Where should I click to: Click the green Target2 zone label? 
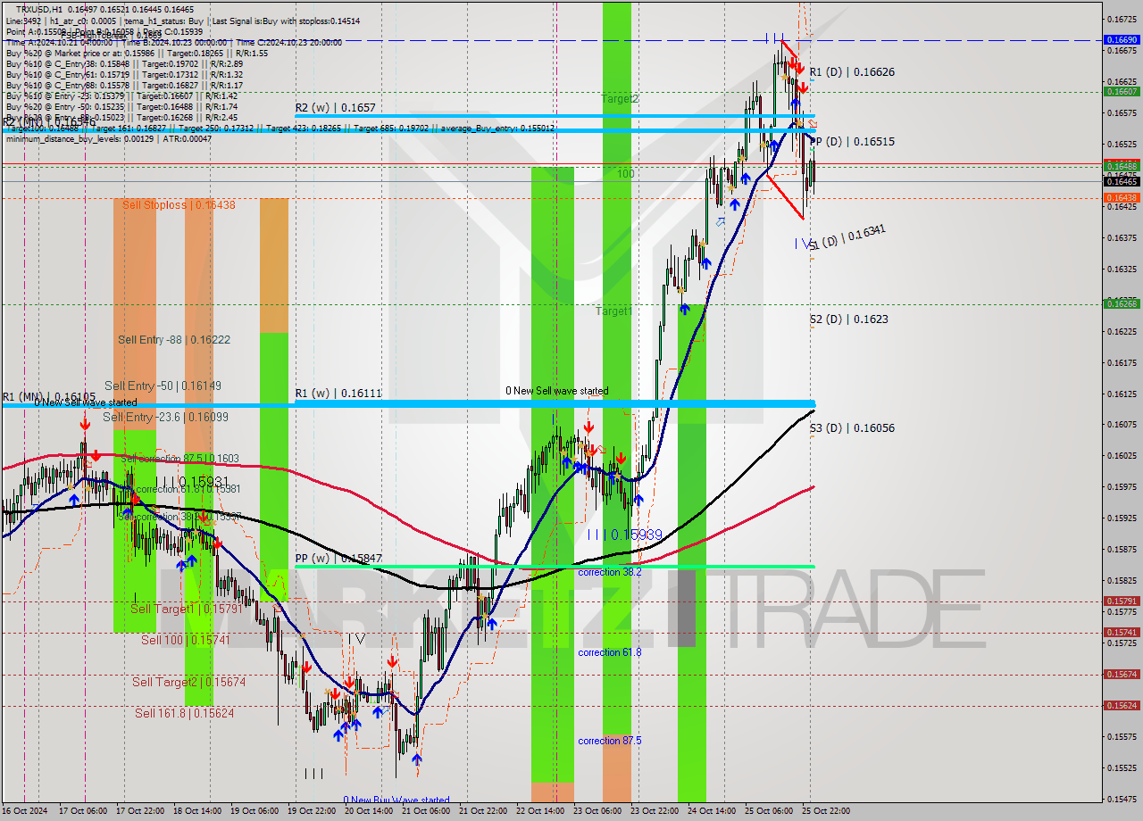619,98
